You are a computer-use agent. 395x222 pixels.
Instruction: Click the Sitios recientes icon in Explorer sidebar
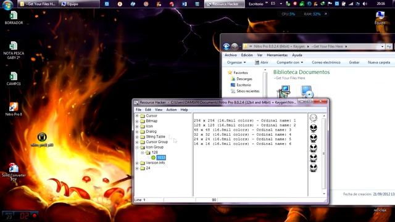pos(233,91)
